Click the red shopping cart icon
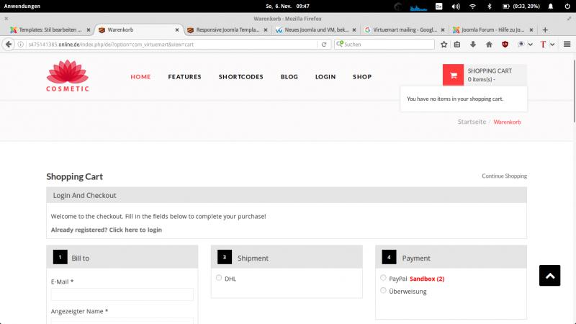The width and height of the screenshot is (576, 324). point(453,75)
